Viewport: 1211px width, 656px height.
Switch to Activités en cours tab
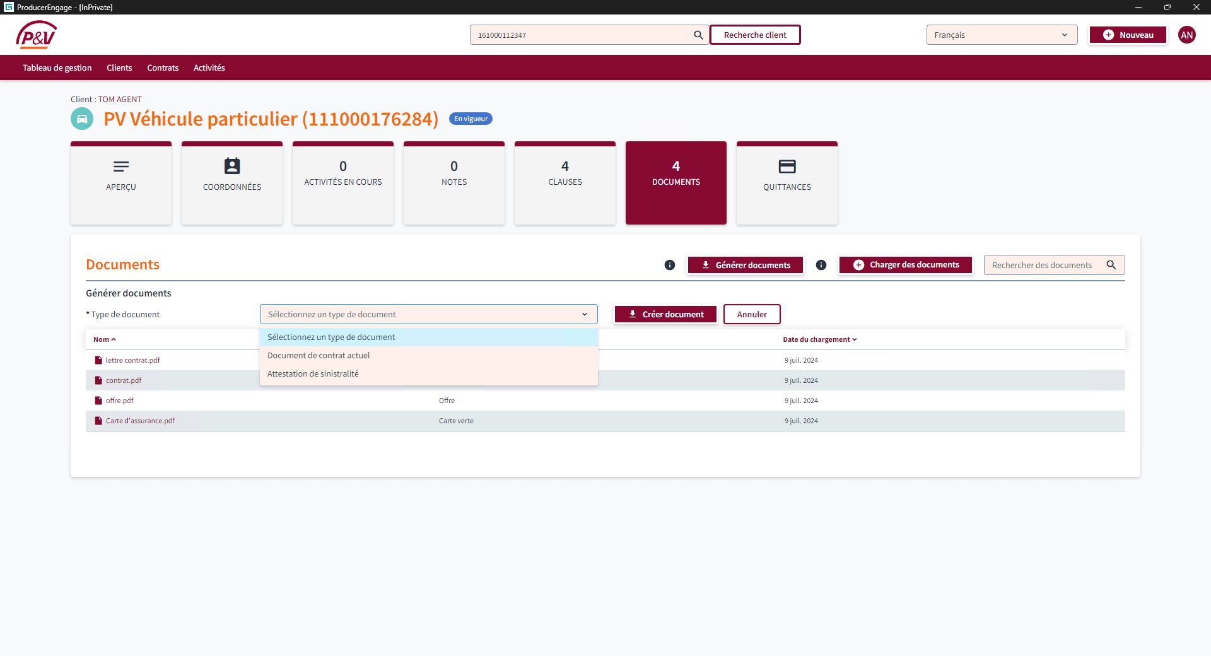pyautogui.click(x=343, y=183)
